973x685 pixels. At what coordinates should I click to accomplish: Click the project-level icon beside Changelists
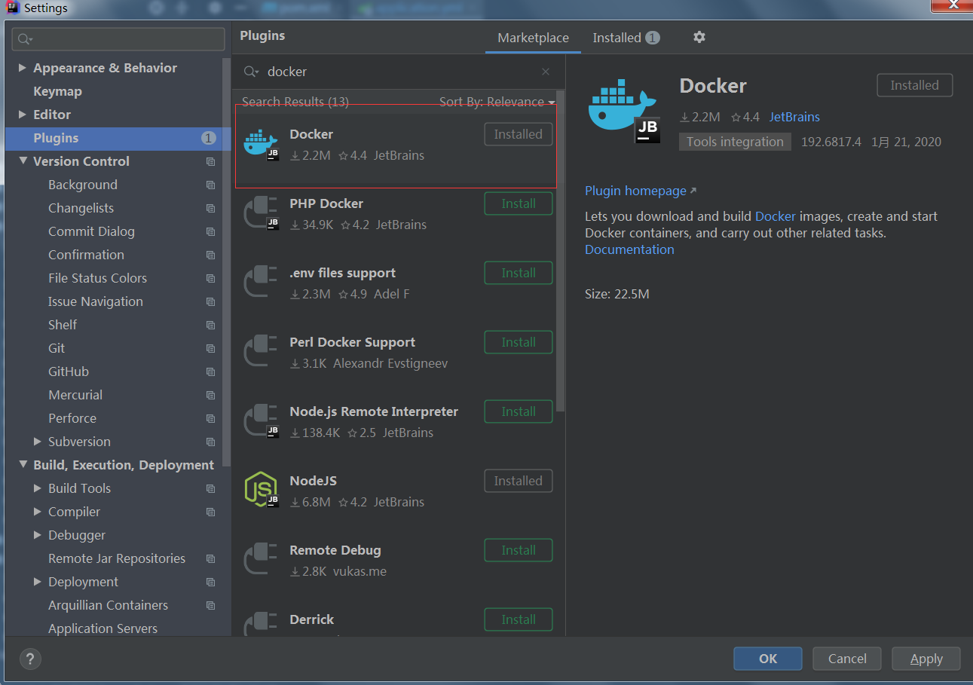click(210, 208)
